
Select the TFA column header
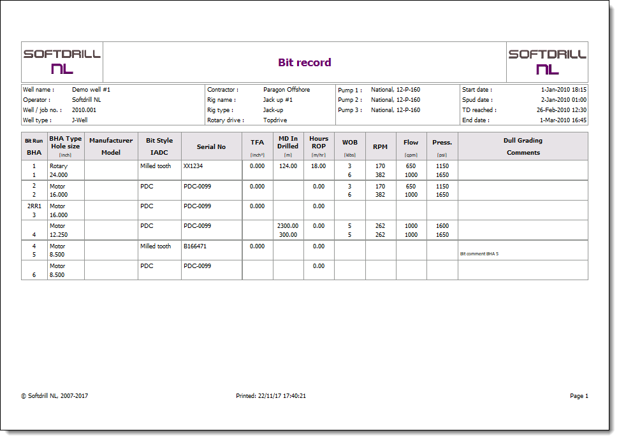click(x=257, y=146)
